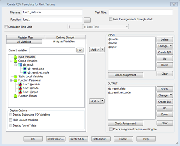Open the INPUT Change dropdown arrow

coord(171,46)
